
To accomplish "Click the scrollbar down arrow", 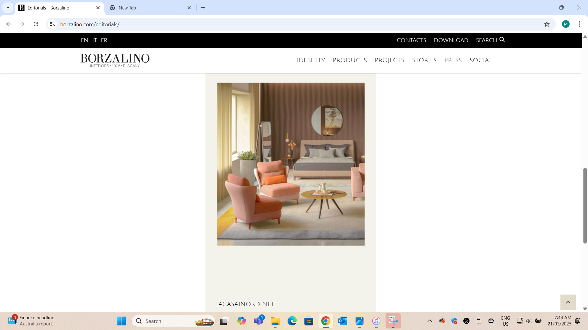I will tap(585, 309).
